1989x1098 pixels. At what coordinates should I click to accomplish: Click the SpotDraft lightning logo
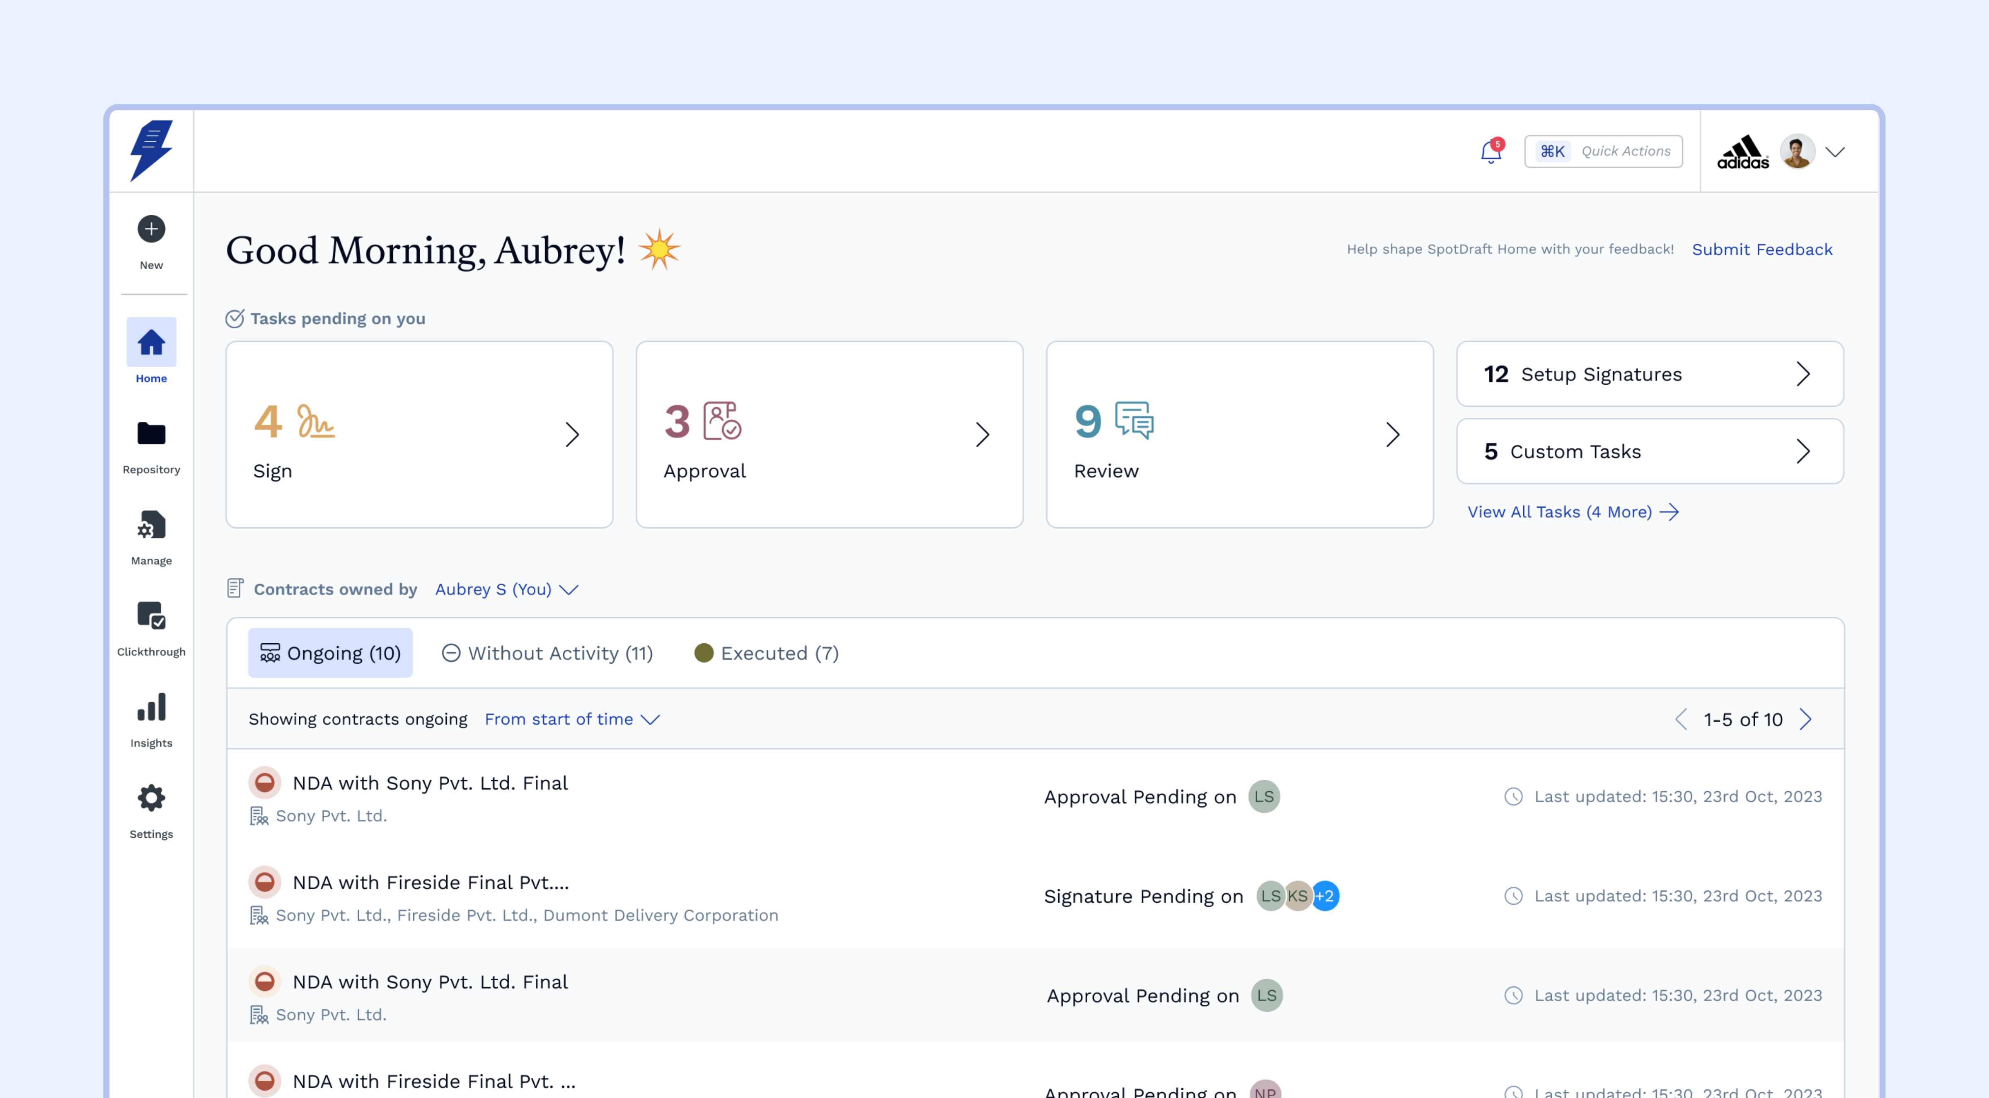tap(151, 150)
